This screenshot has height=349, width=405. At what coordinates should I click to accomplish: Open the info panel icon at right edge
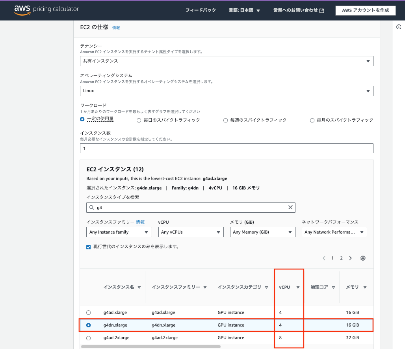point(399,27)
